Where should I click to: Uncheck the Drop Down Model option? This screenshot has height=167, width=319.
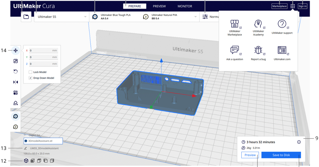[31, 78]
